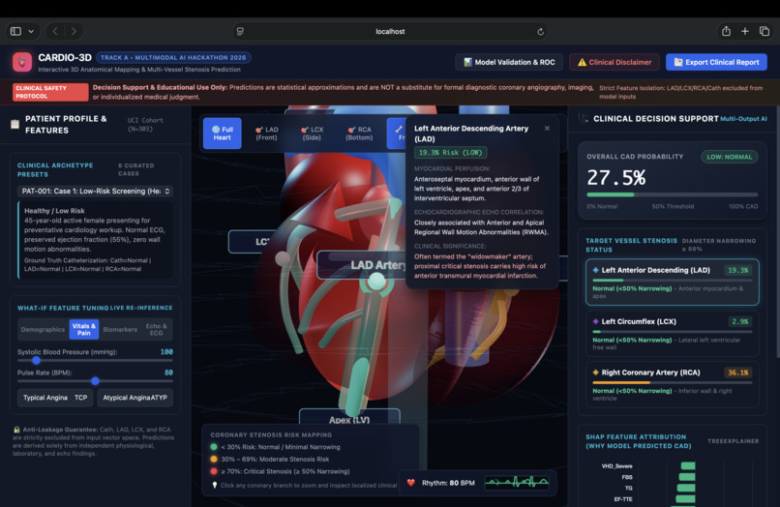Switch to the Biomarkers tab
This screenshot has height=507, width=780.
[120, 329]
